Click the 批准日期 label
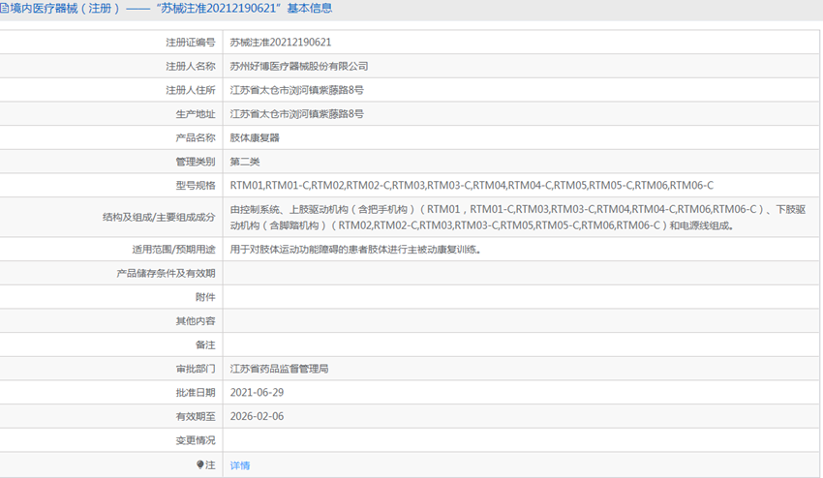 tap(196, 393)
